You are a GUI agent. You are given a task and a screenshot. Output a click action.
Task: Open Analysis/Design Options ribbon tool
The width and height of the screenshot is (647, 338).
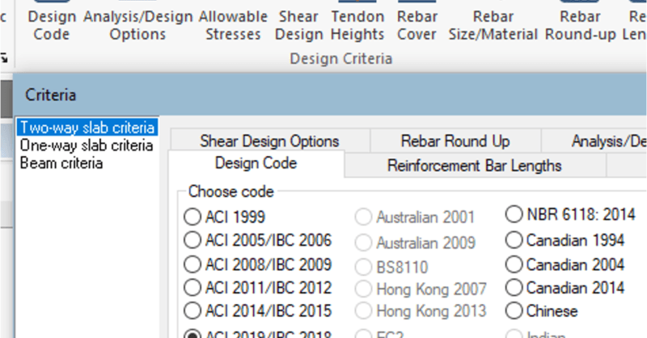[x=137, y=24]
